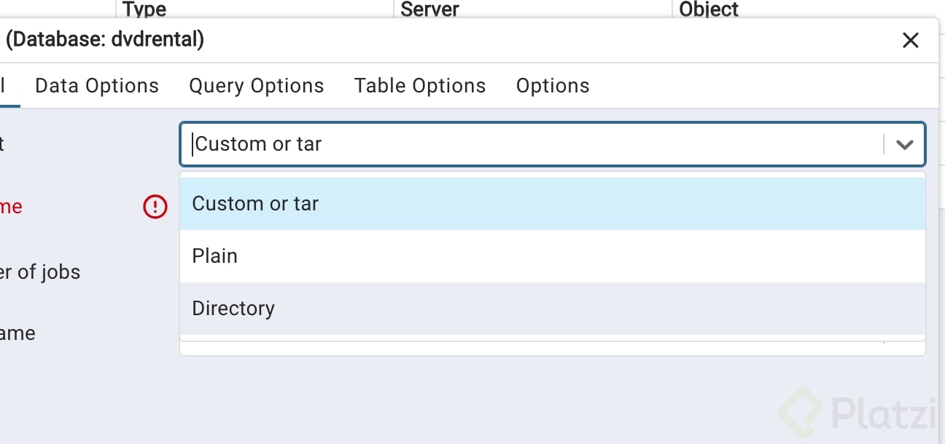Image resolution: width=945 pixels, height=444 pixels.
Task: Go to the Table Options tab
Action: tap(420, 86)
